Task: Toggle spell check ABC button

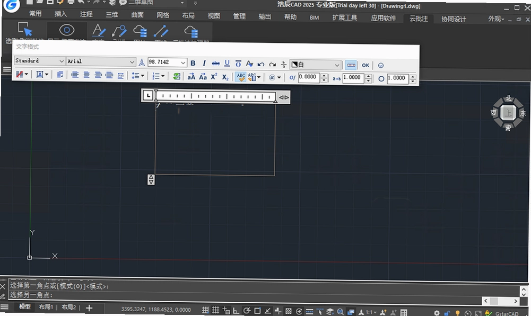Action: click(241, 77)
